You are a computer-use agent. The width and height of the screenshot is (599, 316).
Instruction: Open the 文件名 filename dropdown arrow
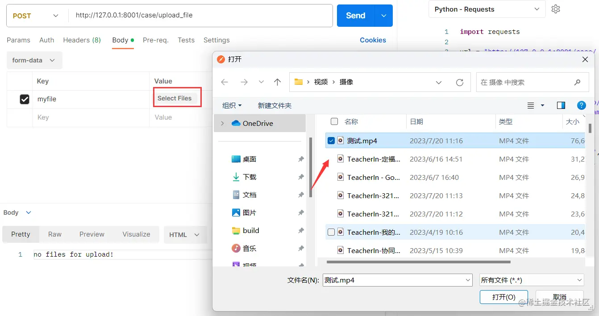point(468,280)
